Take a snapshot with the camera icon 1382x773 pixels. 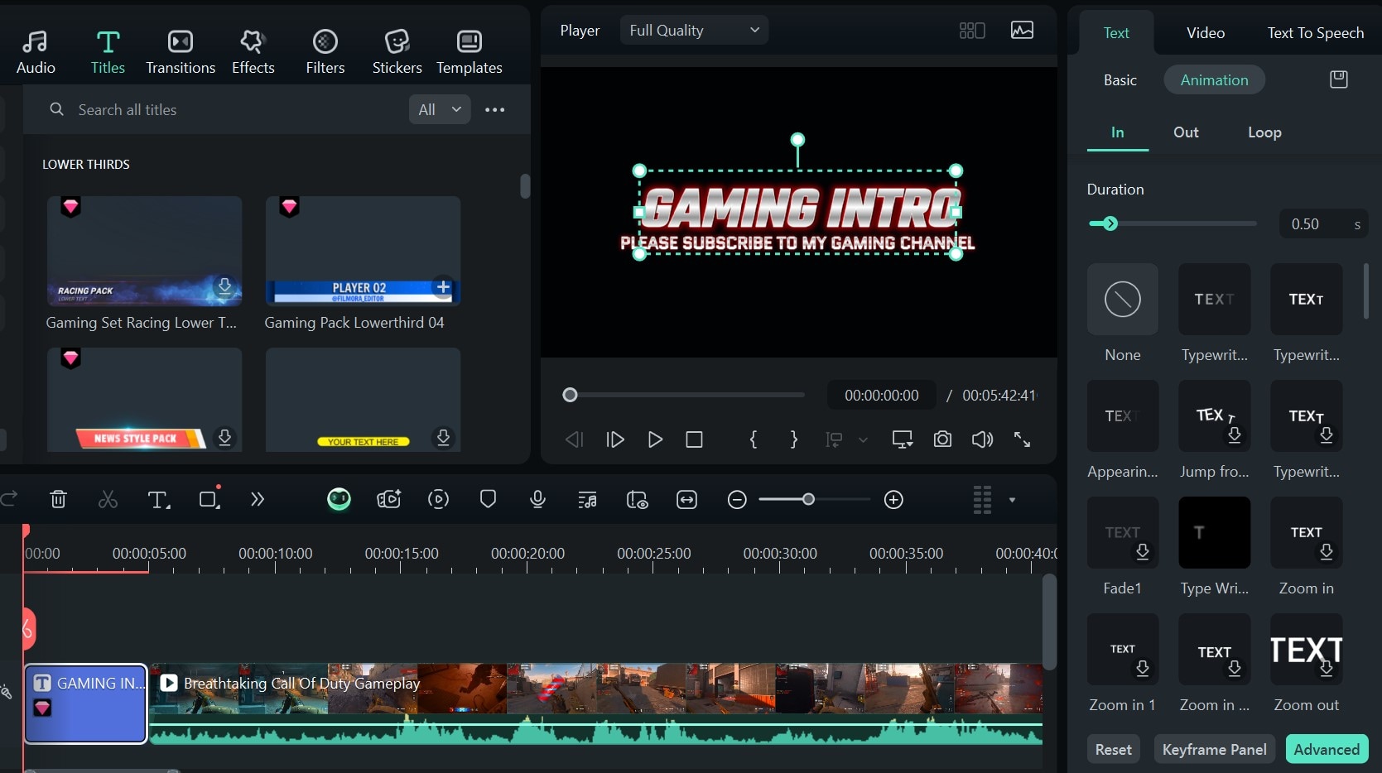(x=942, y=439)
